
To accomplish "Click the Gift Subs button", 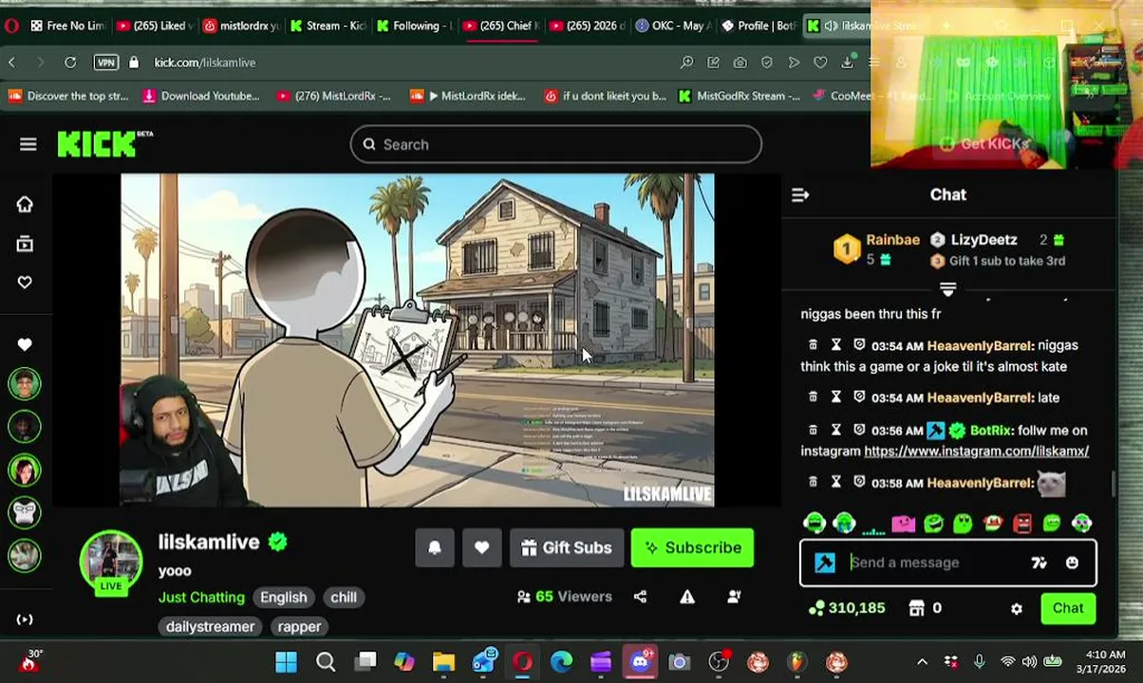I will pos(567,547).
